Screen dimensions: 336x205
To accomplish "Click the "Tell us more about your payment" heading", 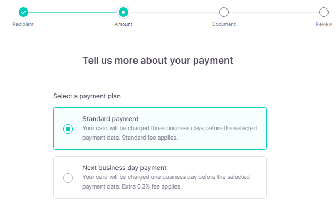I will (158, 61).
